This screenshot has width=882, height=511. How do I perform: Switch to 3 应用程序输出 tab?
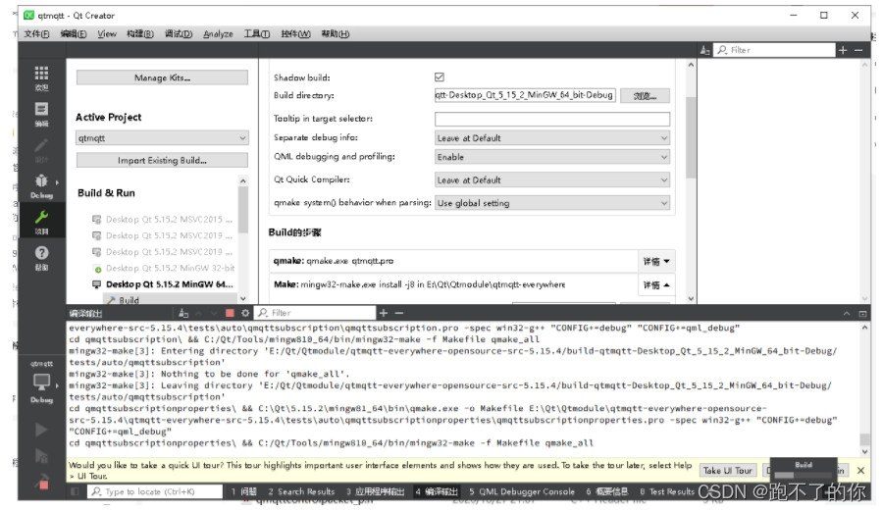[375, 492]
